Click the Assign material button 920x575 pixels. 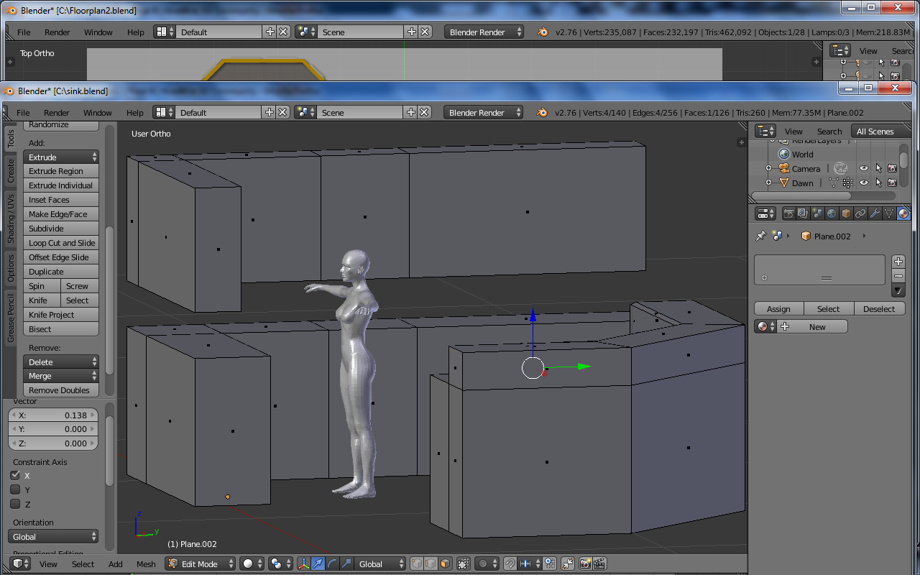[778, 308]
